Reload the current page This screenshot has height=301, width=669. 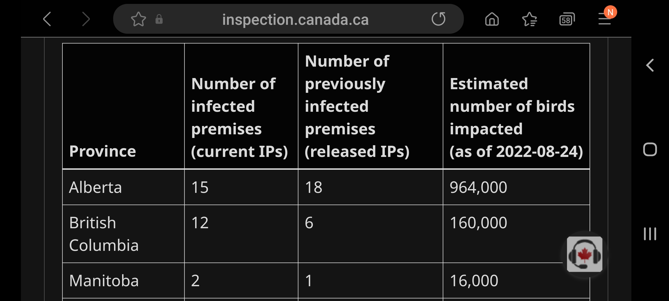[438, 19]
